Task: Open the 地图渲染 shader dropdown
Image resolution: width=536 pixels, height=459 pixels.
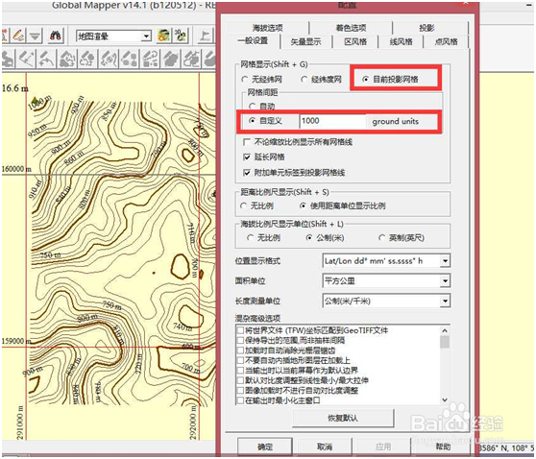Action: (146, 36)
